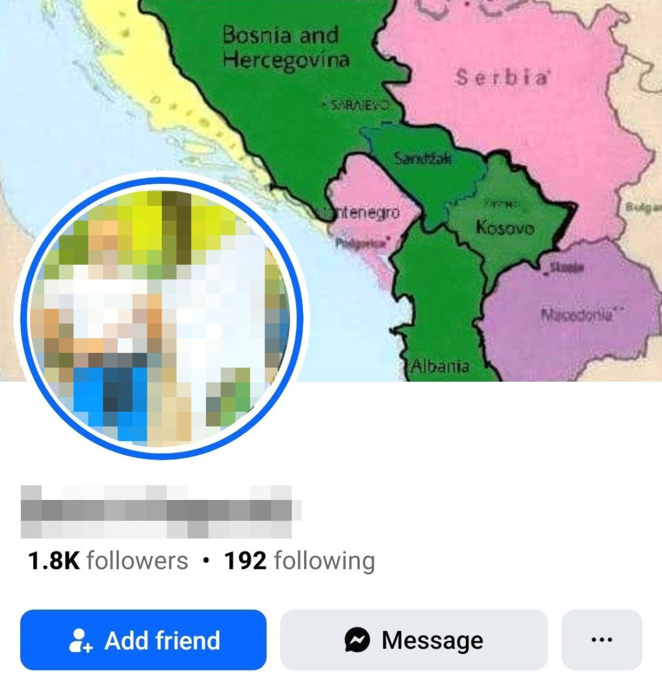Open the three-dot more options menu
This screenshot has width=662, height=696.
pyautogui.click(x=602, y=640)
